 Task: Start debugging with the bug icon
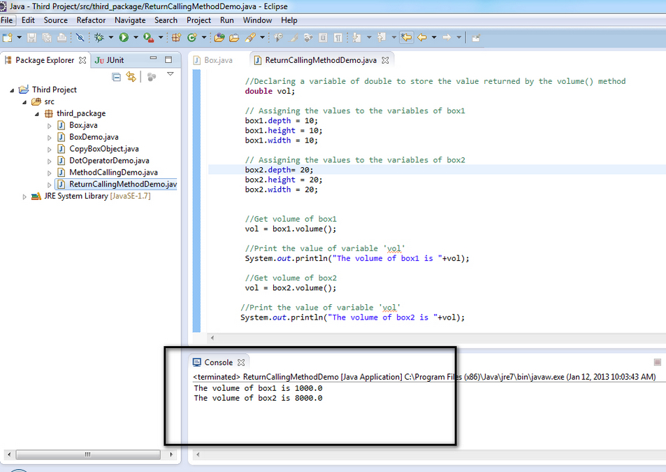click(x=99, y=38)
